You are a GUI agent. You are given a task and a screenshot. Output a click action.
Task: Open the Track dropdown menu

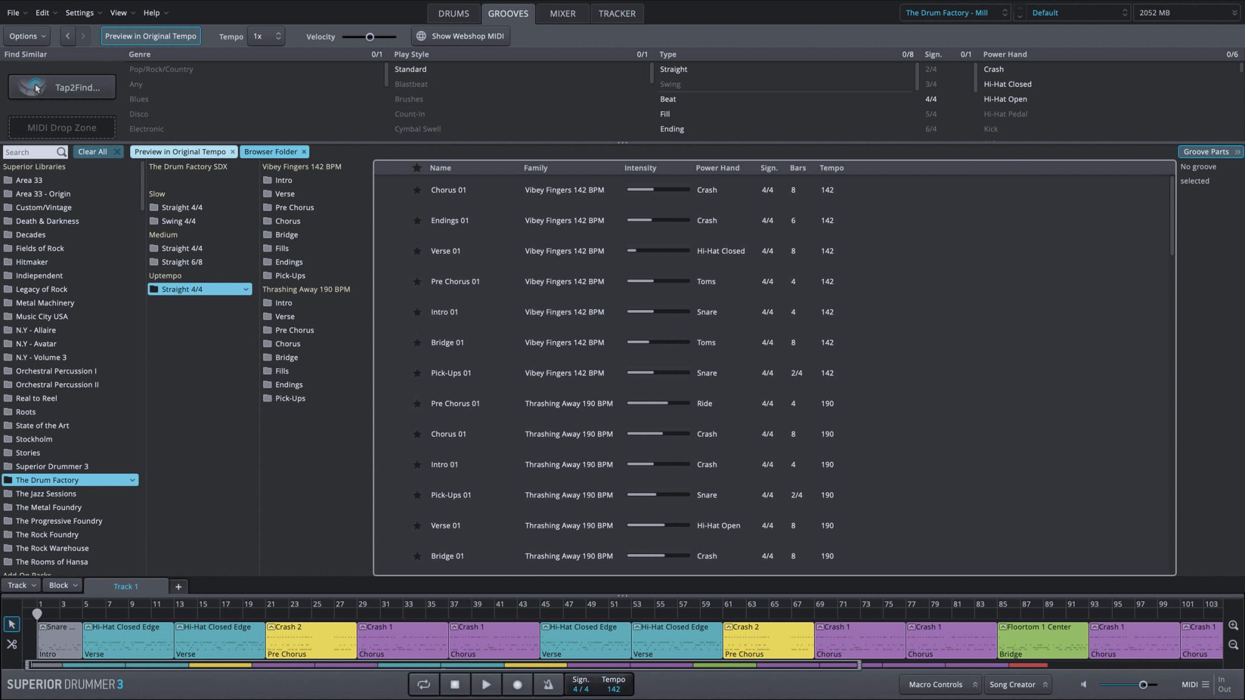(22, 585)
